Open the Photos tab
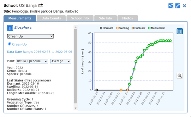 pos(128,18)
